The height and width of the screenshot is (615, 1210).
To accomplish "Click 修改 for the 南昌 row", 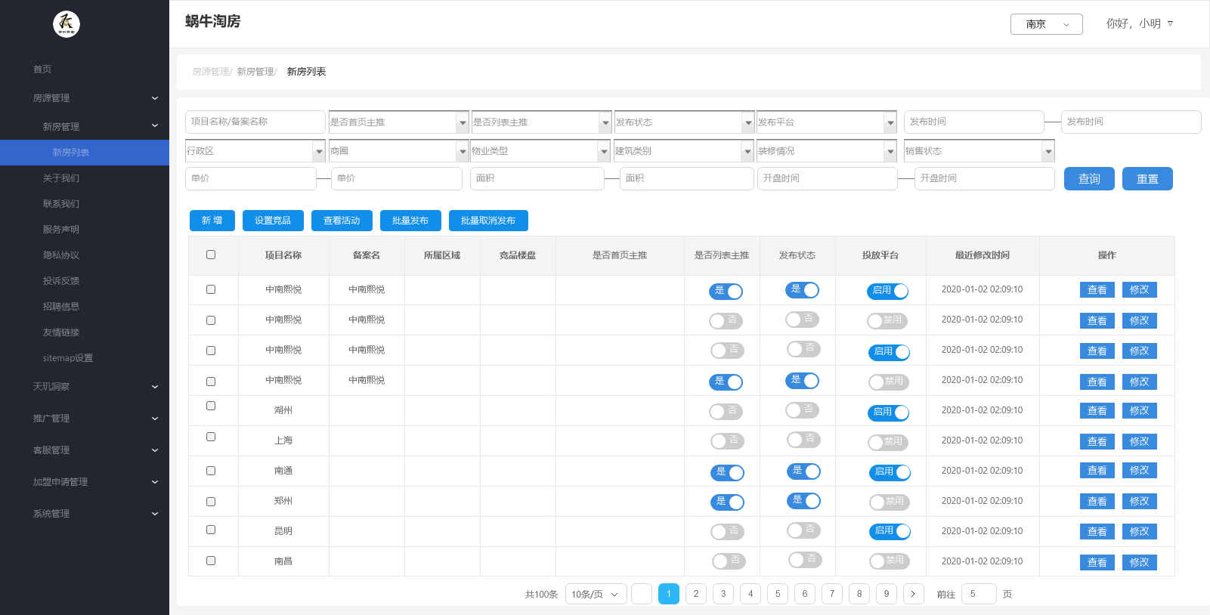I will coord(1140,563).
